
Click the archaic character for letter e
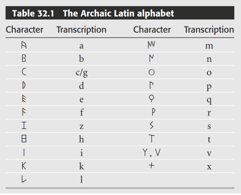click(24, 99)
